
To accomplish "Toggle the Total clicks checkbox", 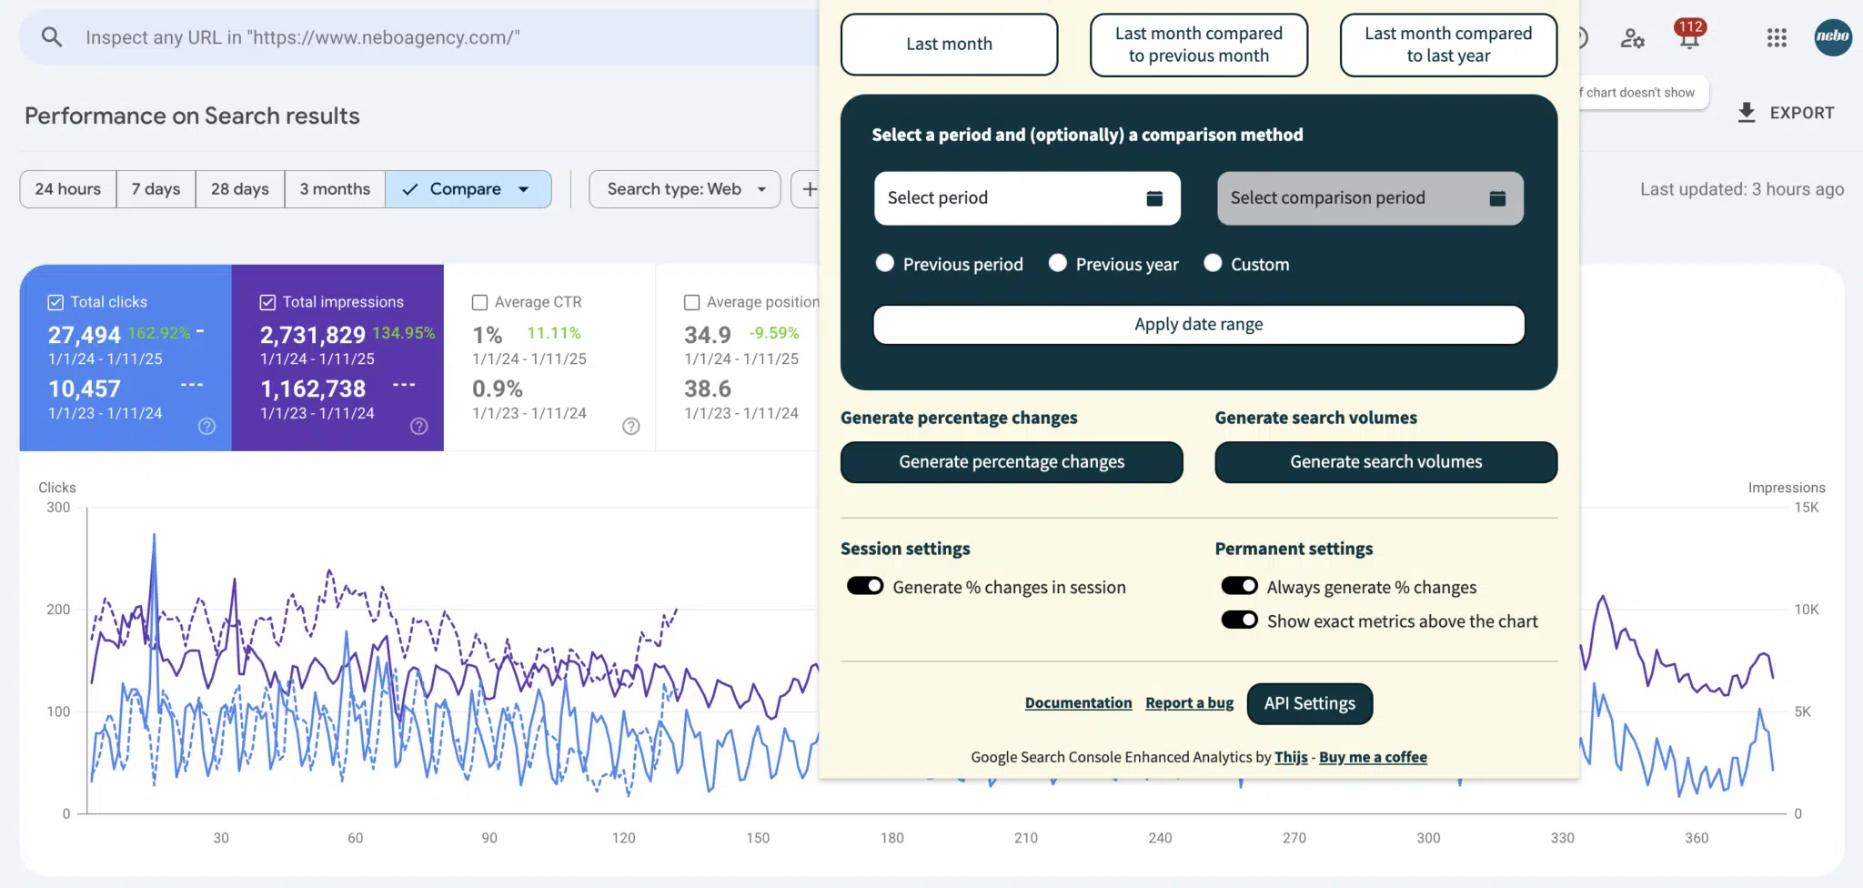I will [55, 302].
